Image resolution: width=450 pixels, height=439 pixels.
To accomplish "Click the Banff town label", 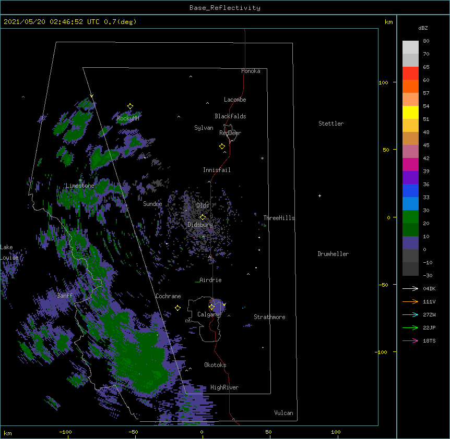I will point(65,296).
